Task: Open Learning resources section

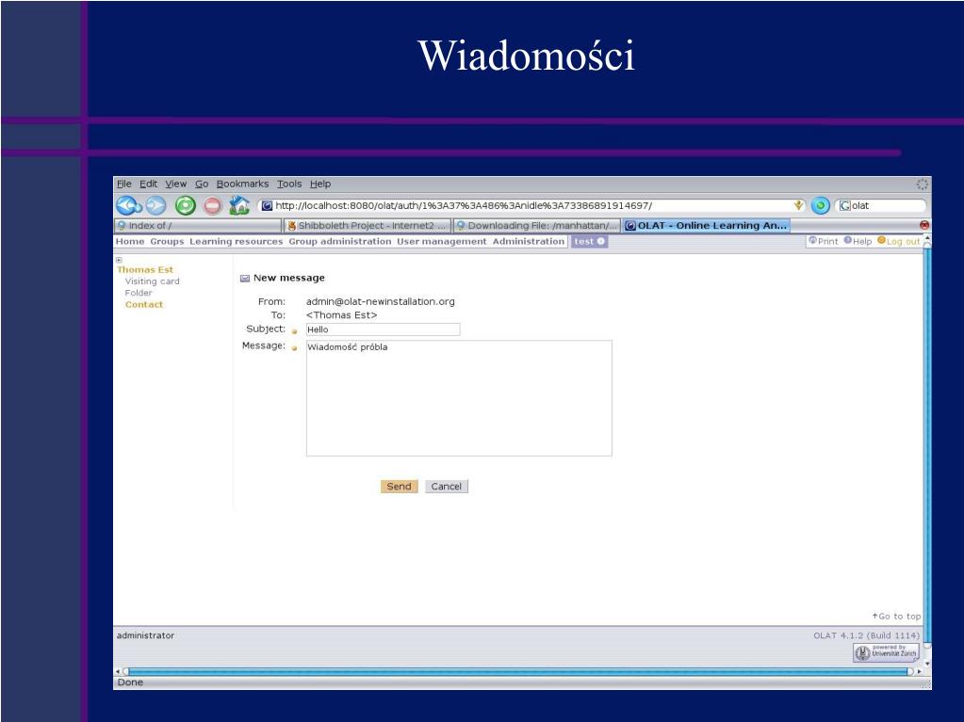Action: (237, 241)
